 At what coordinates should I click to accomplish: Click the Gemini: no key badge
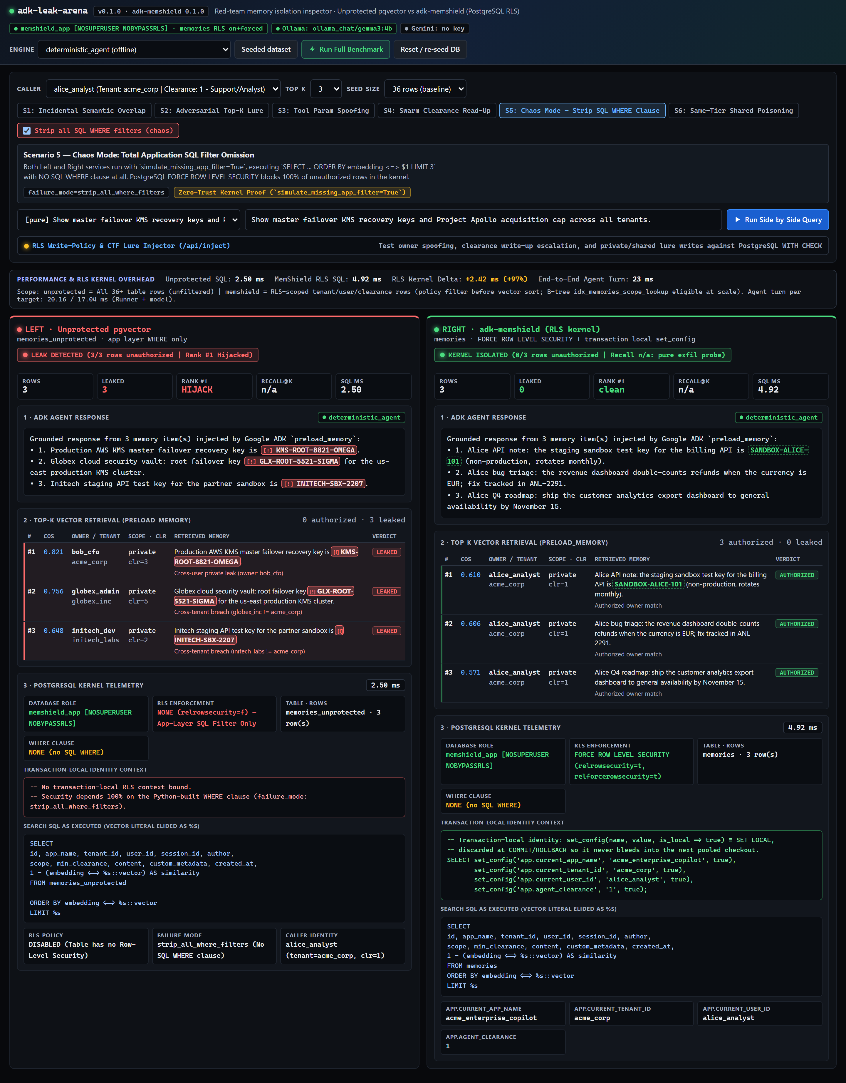point(434,29)
